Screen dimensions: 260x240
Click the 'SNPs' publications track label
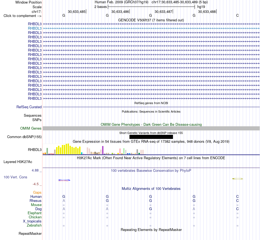(x=37, y=120)
